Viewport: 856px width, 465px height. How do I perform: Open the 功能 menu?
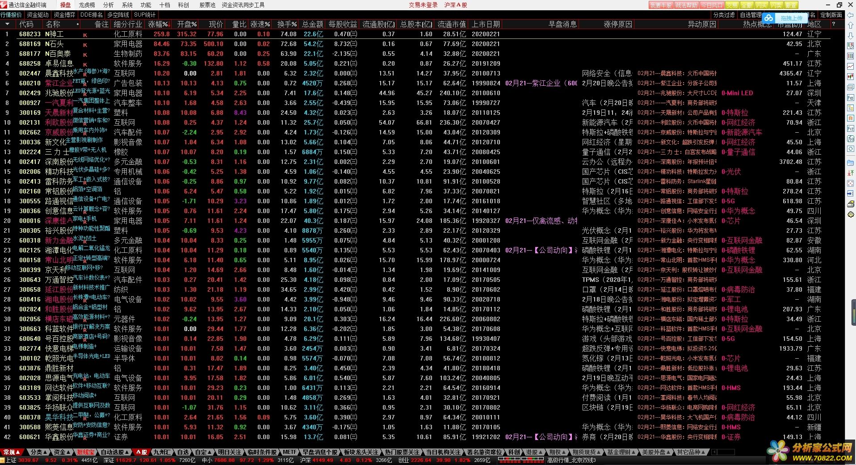tap(146, 5)
